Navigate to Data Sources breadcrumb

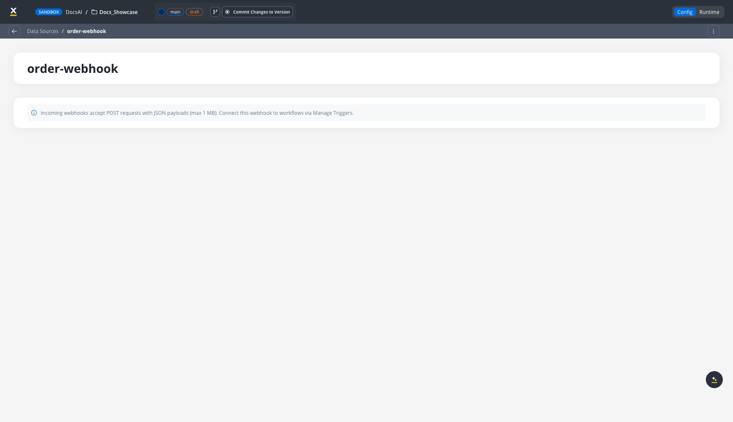click(42, 31)
